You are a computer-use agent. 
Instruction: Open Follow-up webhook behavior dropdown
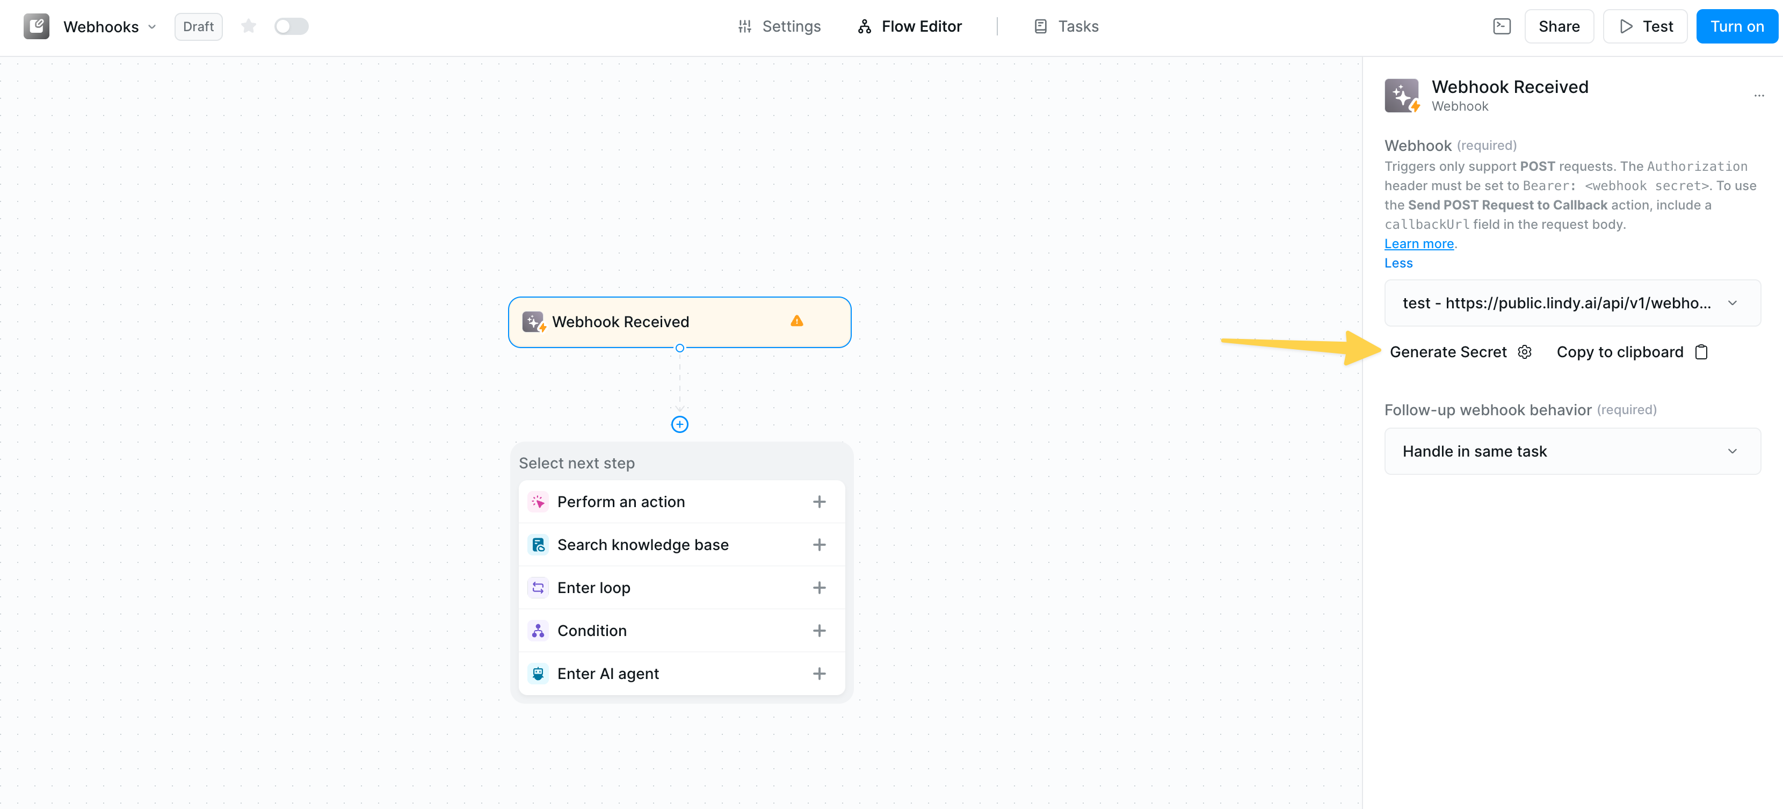(1572, 451)
